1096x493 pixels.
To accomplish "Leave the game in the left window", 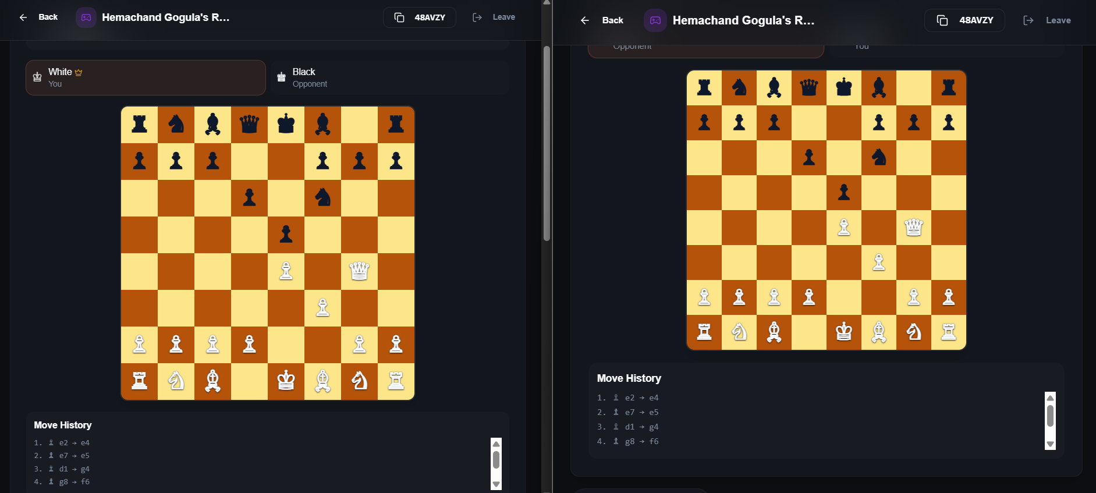I will pos(494,17).
